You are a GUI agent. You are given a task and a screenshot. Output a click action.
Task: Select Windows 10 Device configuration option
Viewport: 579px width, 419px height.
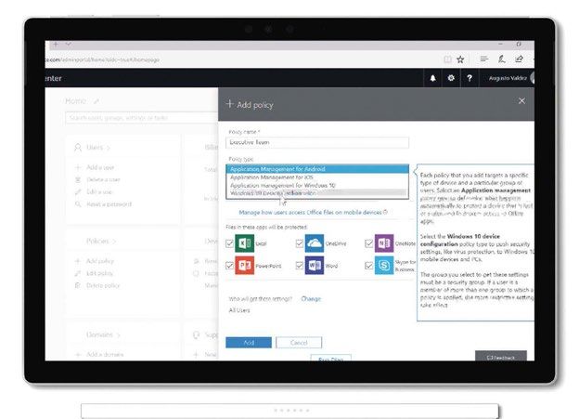point(317,193)
